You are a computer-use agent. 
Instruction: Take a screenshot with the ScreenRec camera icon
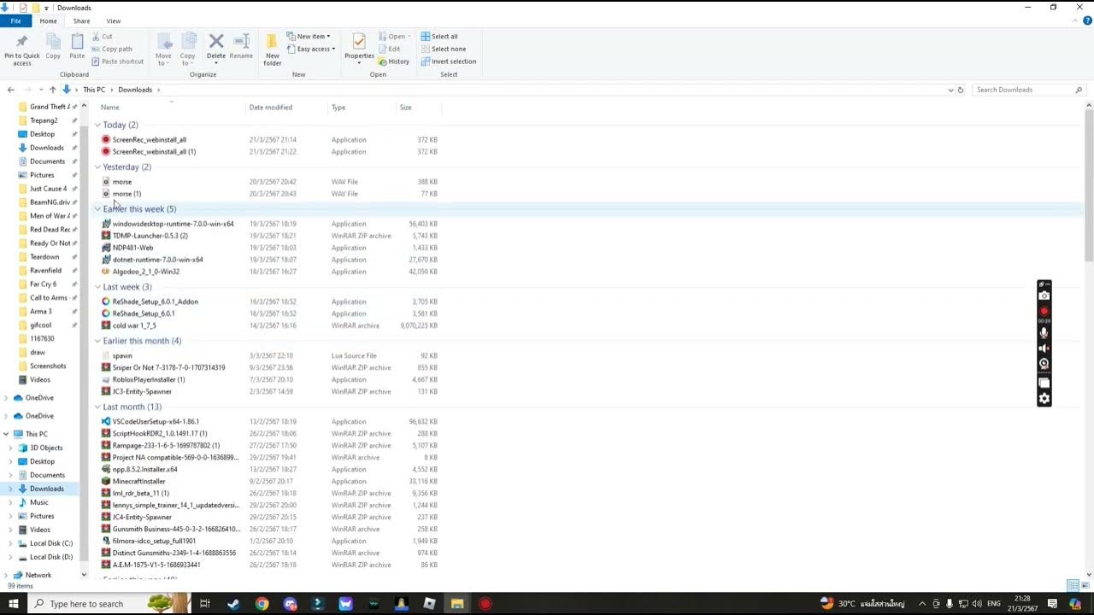(x=1044, y=296)
